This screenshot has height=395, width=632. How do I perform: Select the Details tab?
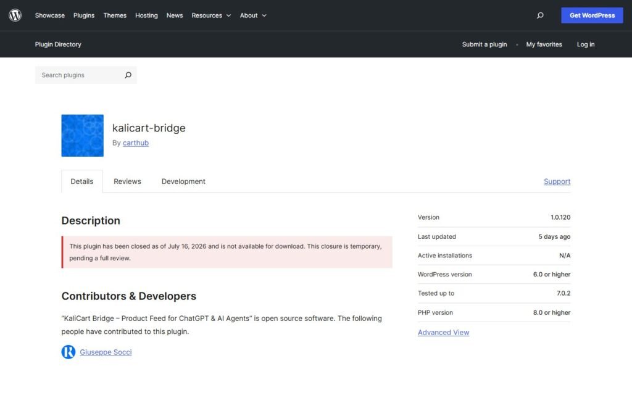click(82, 181)
